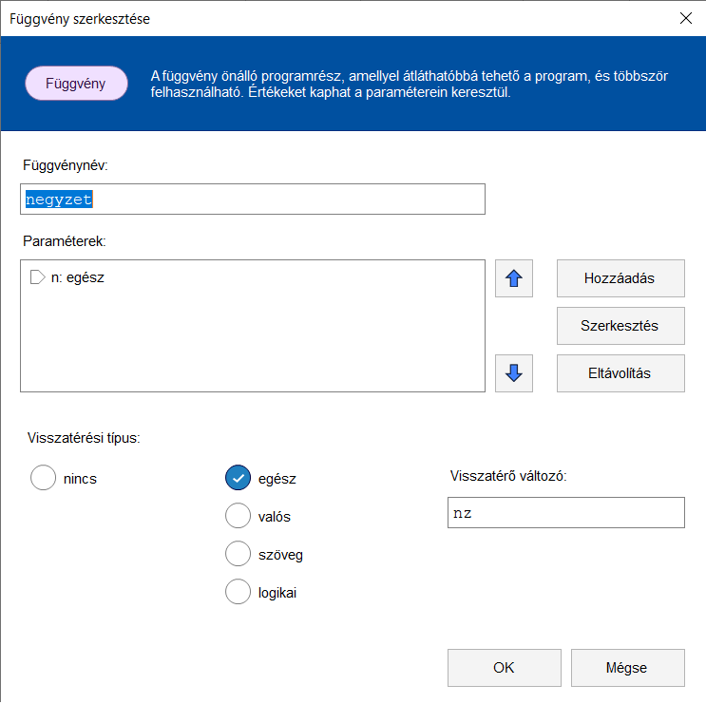Focus the Visszatérő változó field
This screenshot has height=704, width=706.
565,512
